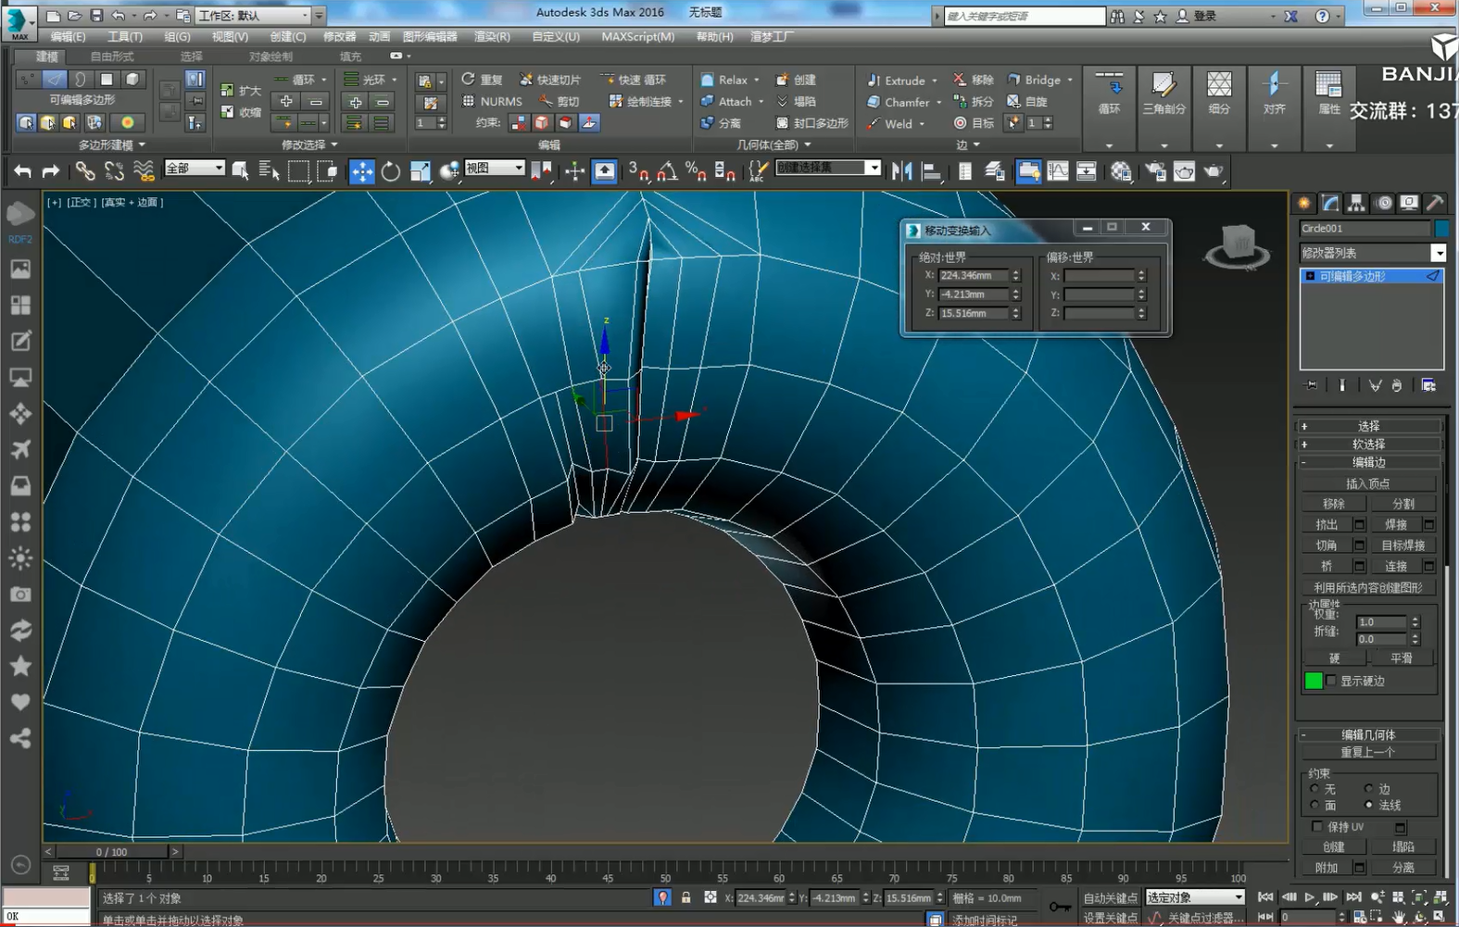Image resolution: width=1459 pixels, height=927 pixels.
Task: Open the 工作区: 默认 workspace dropdown
Action: pos(254,16)
